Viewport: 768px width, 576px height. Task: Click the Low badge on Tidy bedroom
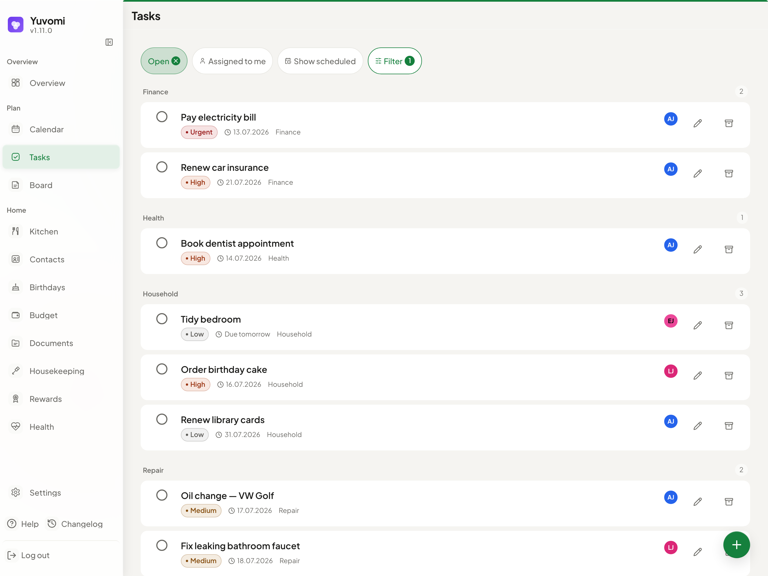[x=195, y=334]
